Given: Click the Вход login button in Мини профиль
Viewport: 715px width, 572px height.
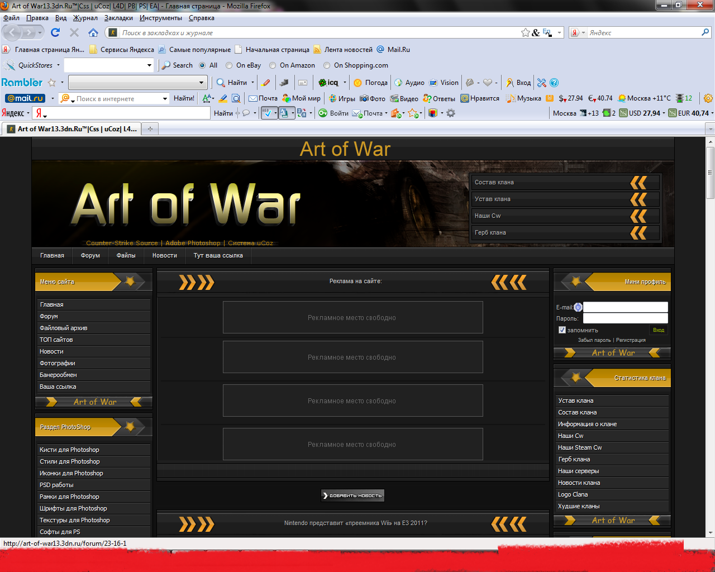Looking at the screenshot, I should coord(659,330).
